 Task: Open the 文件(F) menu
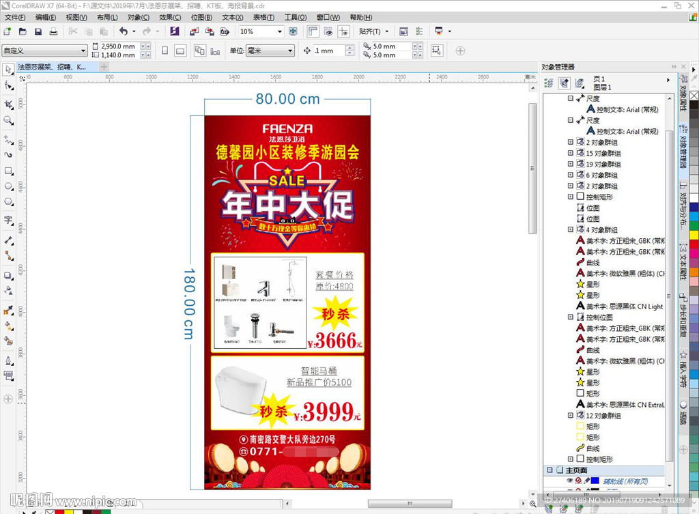point(15,17)
